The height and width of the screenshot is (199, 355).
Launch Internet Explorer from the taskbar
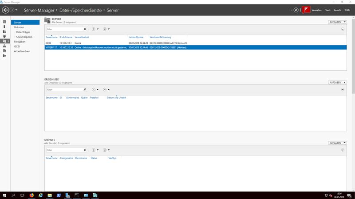click(x=40, y=195)
